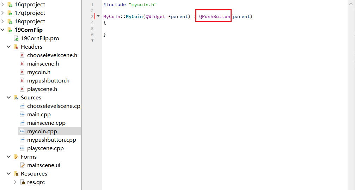Open chooselevelscene.cpp source file

[x=54, y=106]
